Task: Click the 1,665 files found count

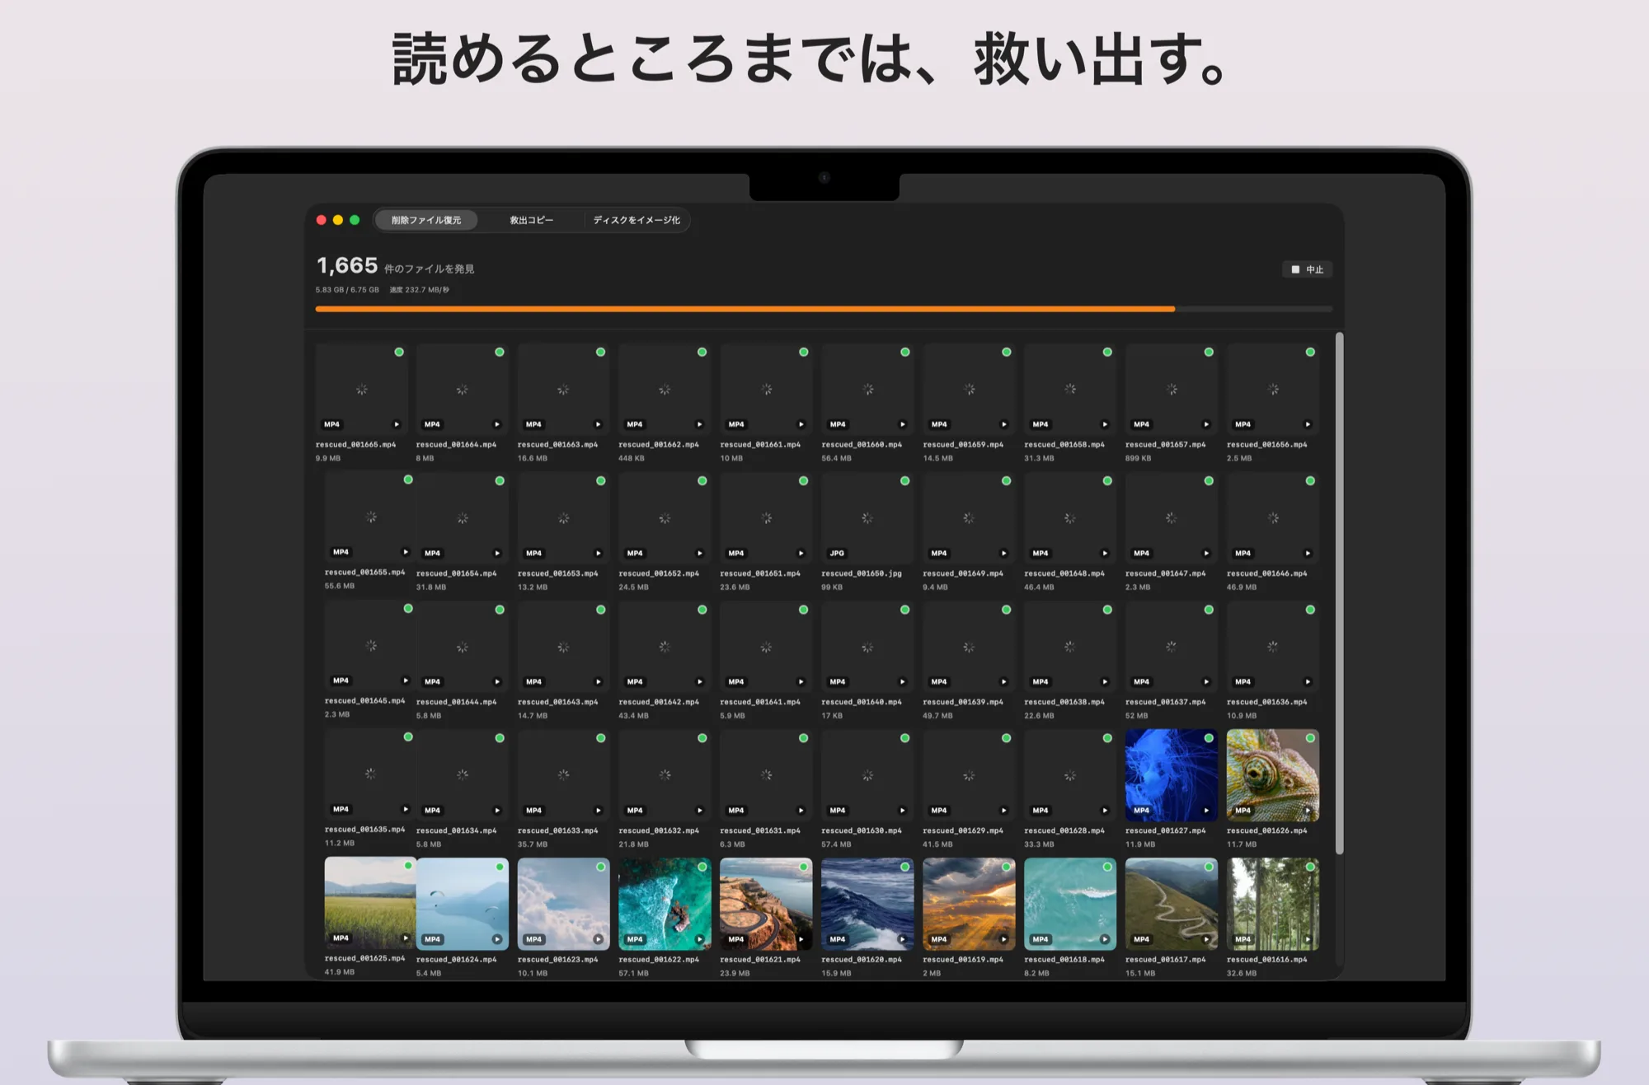Action: (x=347, y=265)
